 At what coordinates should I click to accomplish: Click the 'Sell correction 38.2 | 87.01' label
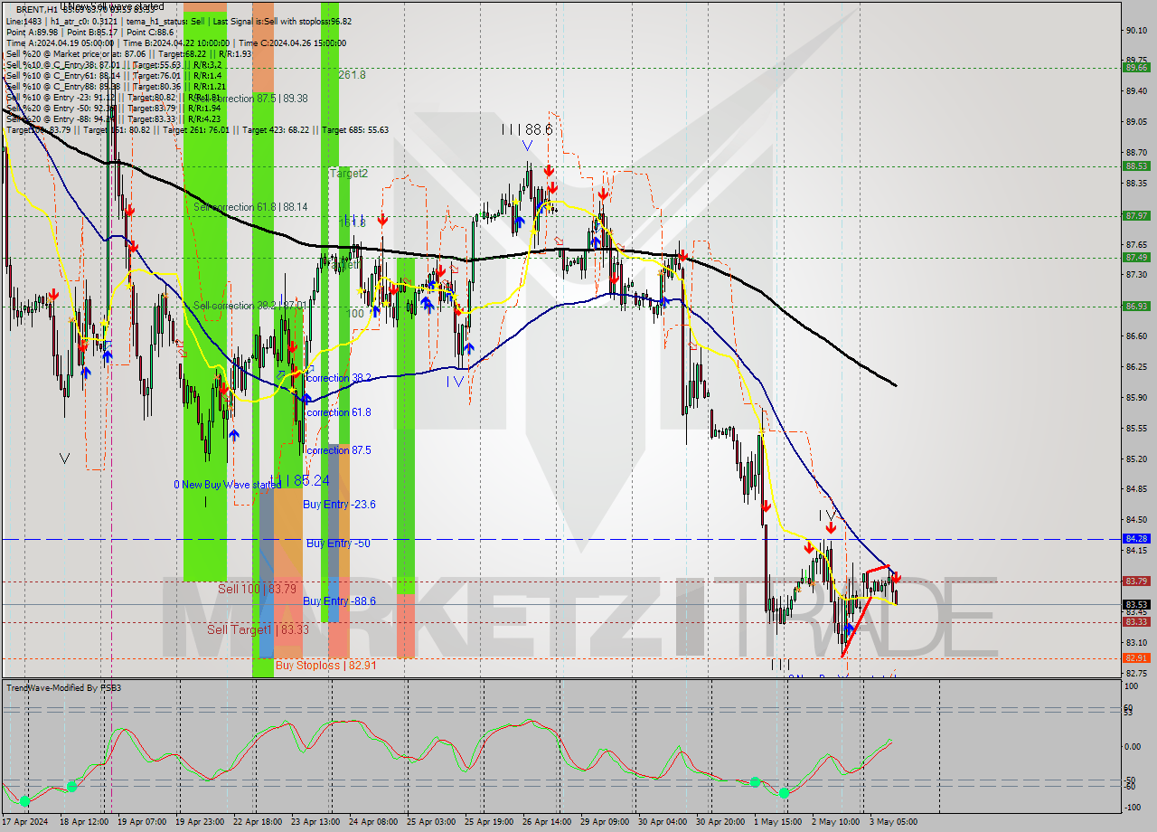(249, 306)
